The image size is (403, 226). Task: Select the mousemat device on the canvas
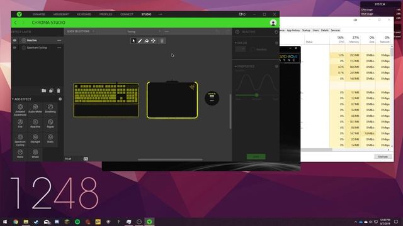pyautogui.click(x=172, y=100)
